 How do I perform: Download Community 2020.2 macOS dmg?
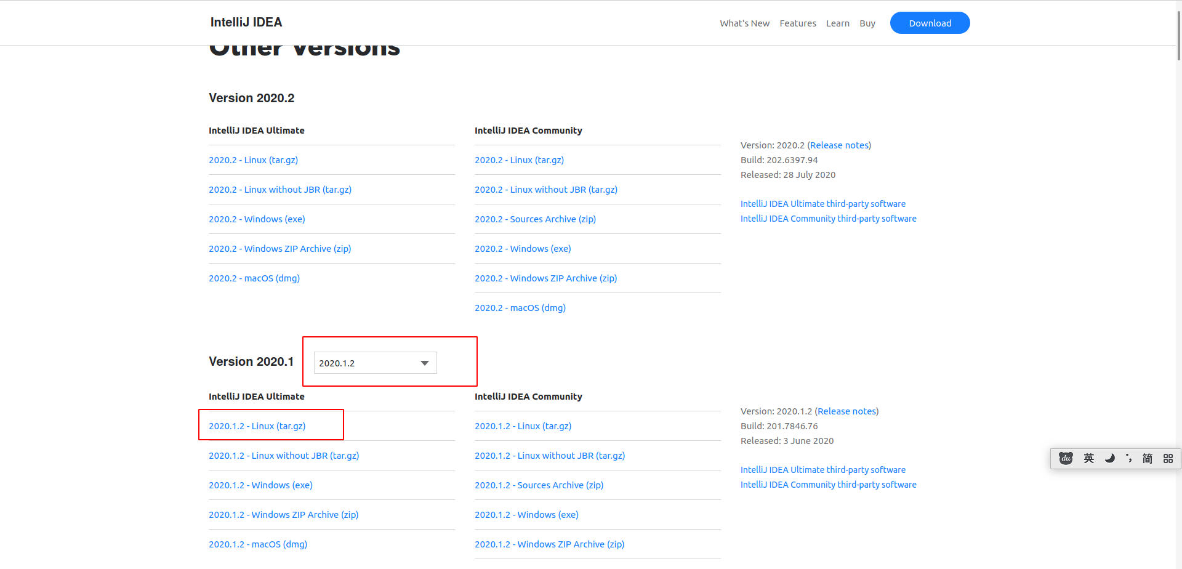pos(520,308)
